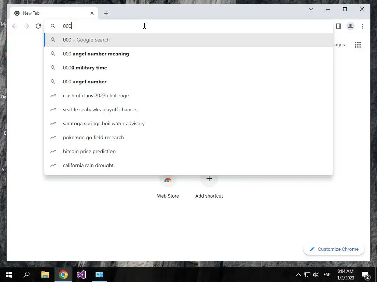Image resolution: width=377 pixels, height=282 pixels.
Task: Minimize the Chrome window
Action: tap(328, 9)
